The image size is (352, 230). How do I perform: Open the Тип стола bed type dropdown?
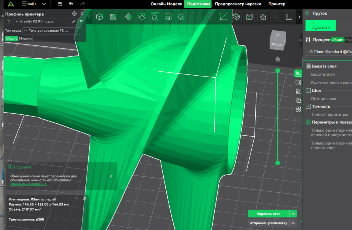coord(52,31)
